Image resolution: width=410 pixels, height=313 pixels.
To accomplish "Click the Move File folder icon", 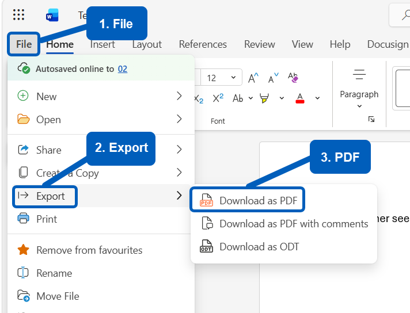I will (24, 296).
